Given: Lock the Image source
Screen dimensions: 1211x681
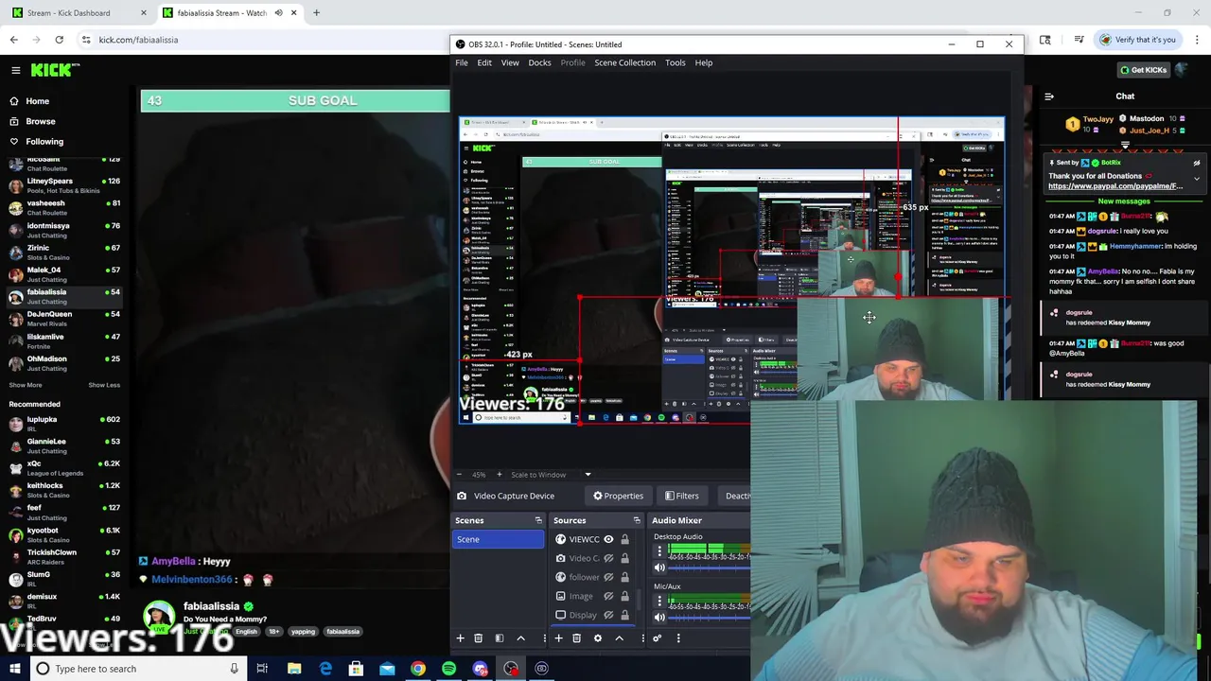Looking at the screenshot, I should [624, 596].
